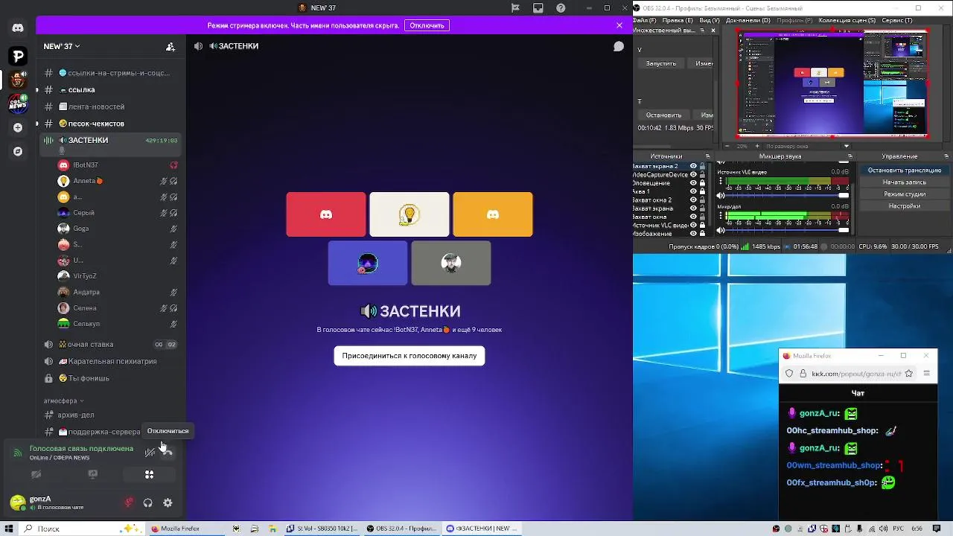Toggle lock on VideoCaptureDevice source
The image size is (953, 536).
point(702,175)
